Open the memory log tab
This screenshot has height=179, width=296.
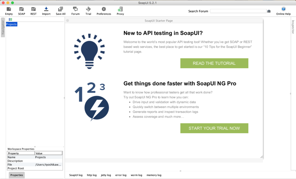(x=154, y=175)
